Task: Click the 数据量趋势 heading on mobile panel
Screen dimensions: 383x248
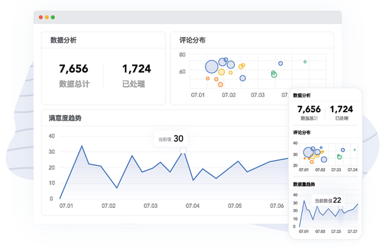Action: click(x=304, y=184)
